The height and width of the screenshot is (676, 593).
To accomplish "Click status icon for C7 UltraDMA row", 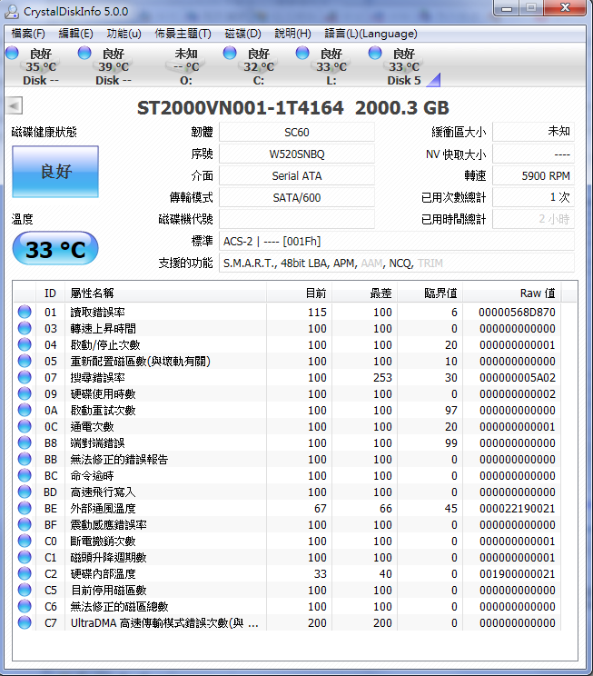I will coord(25,623).
